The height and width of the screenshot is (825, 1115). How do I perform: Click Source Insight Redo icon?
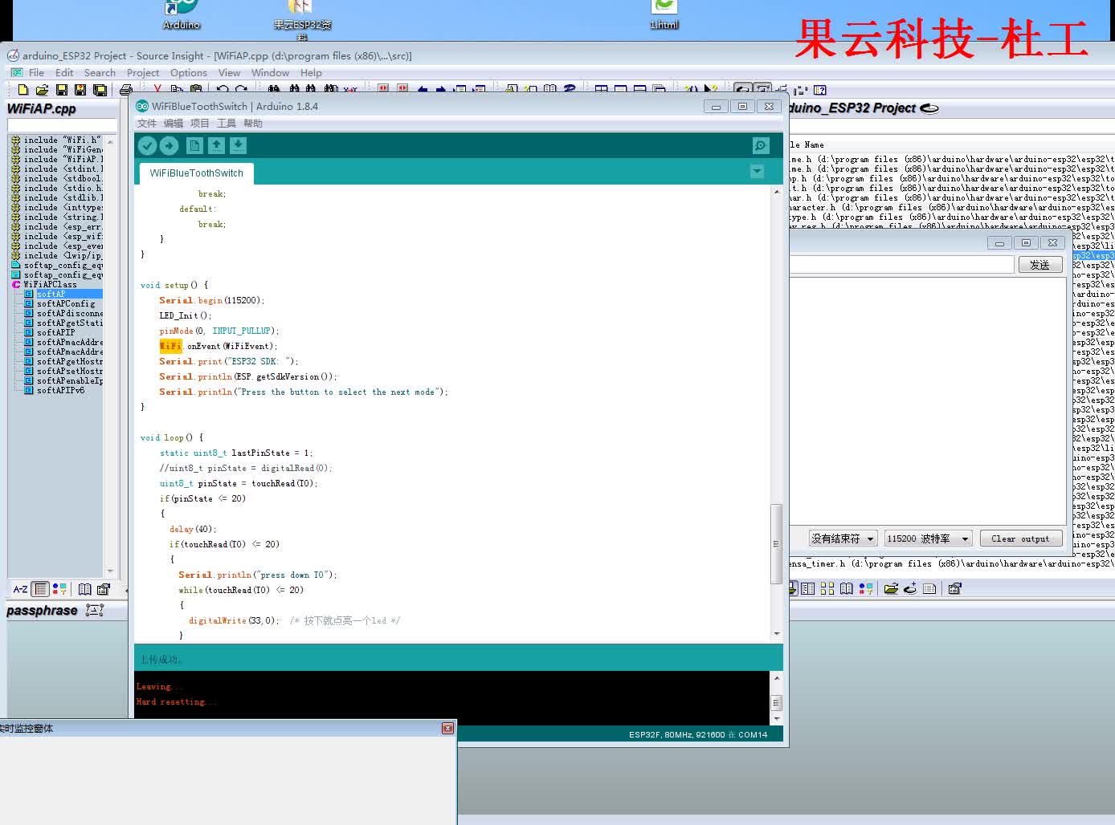241,90
